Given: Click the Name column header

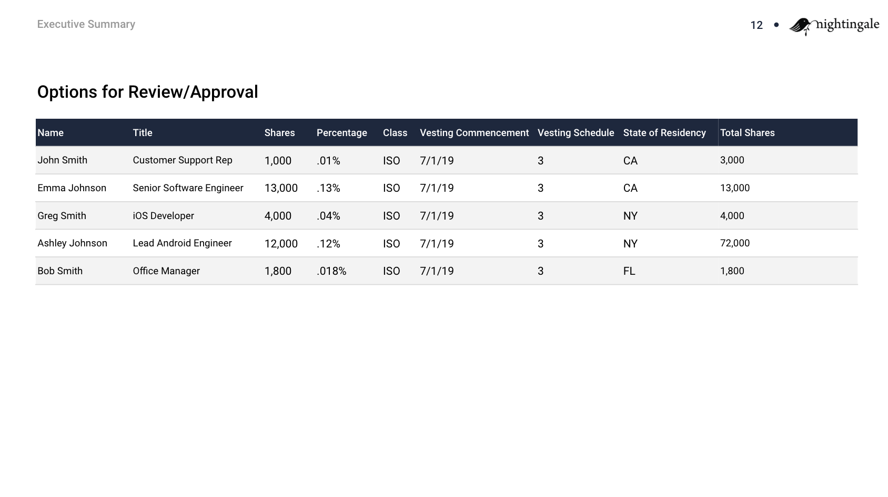Looking at the screenshot, I should [x=51, y=133].
